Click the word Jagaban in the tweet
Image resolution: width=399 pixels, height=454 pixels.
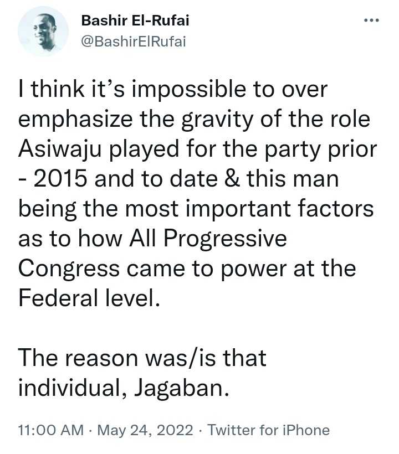pyautogui.click(x=181, y=387)
